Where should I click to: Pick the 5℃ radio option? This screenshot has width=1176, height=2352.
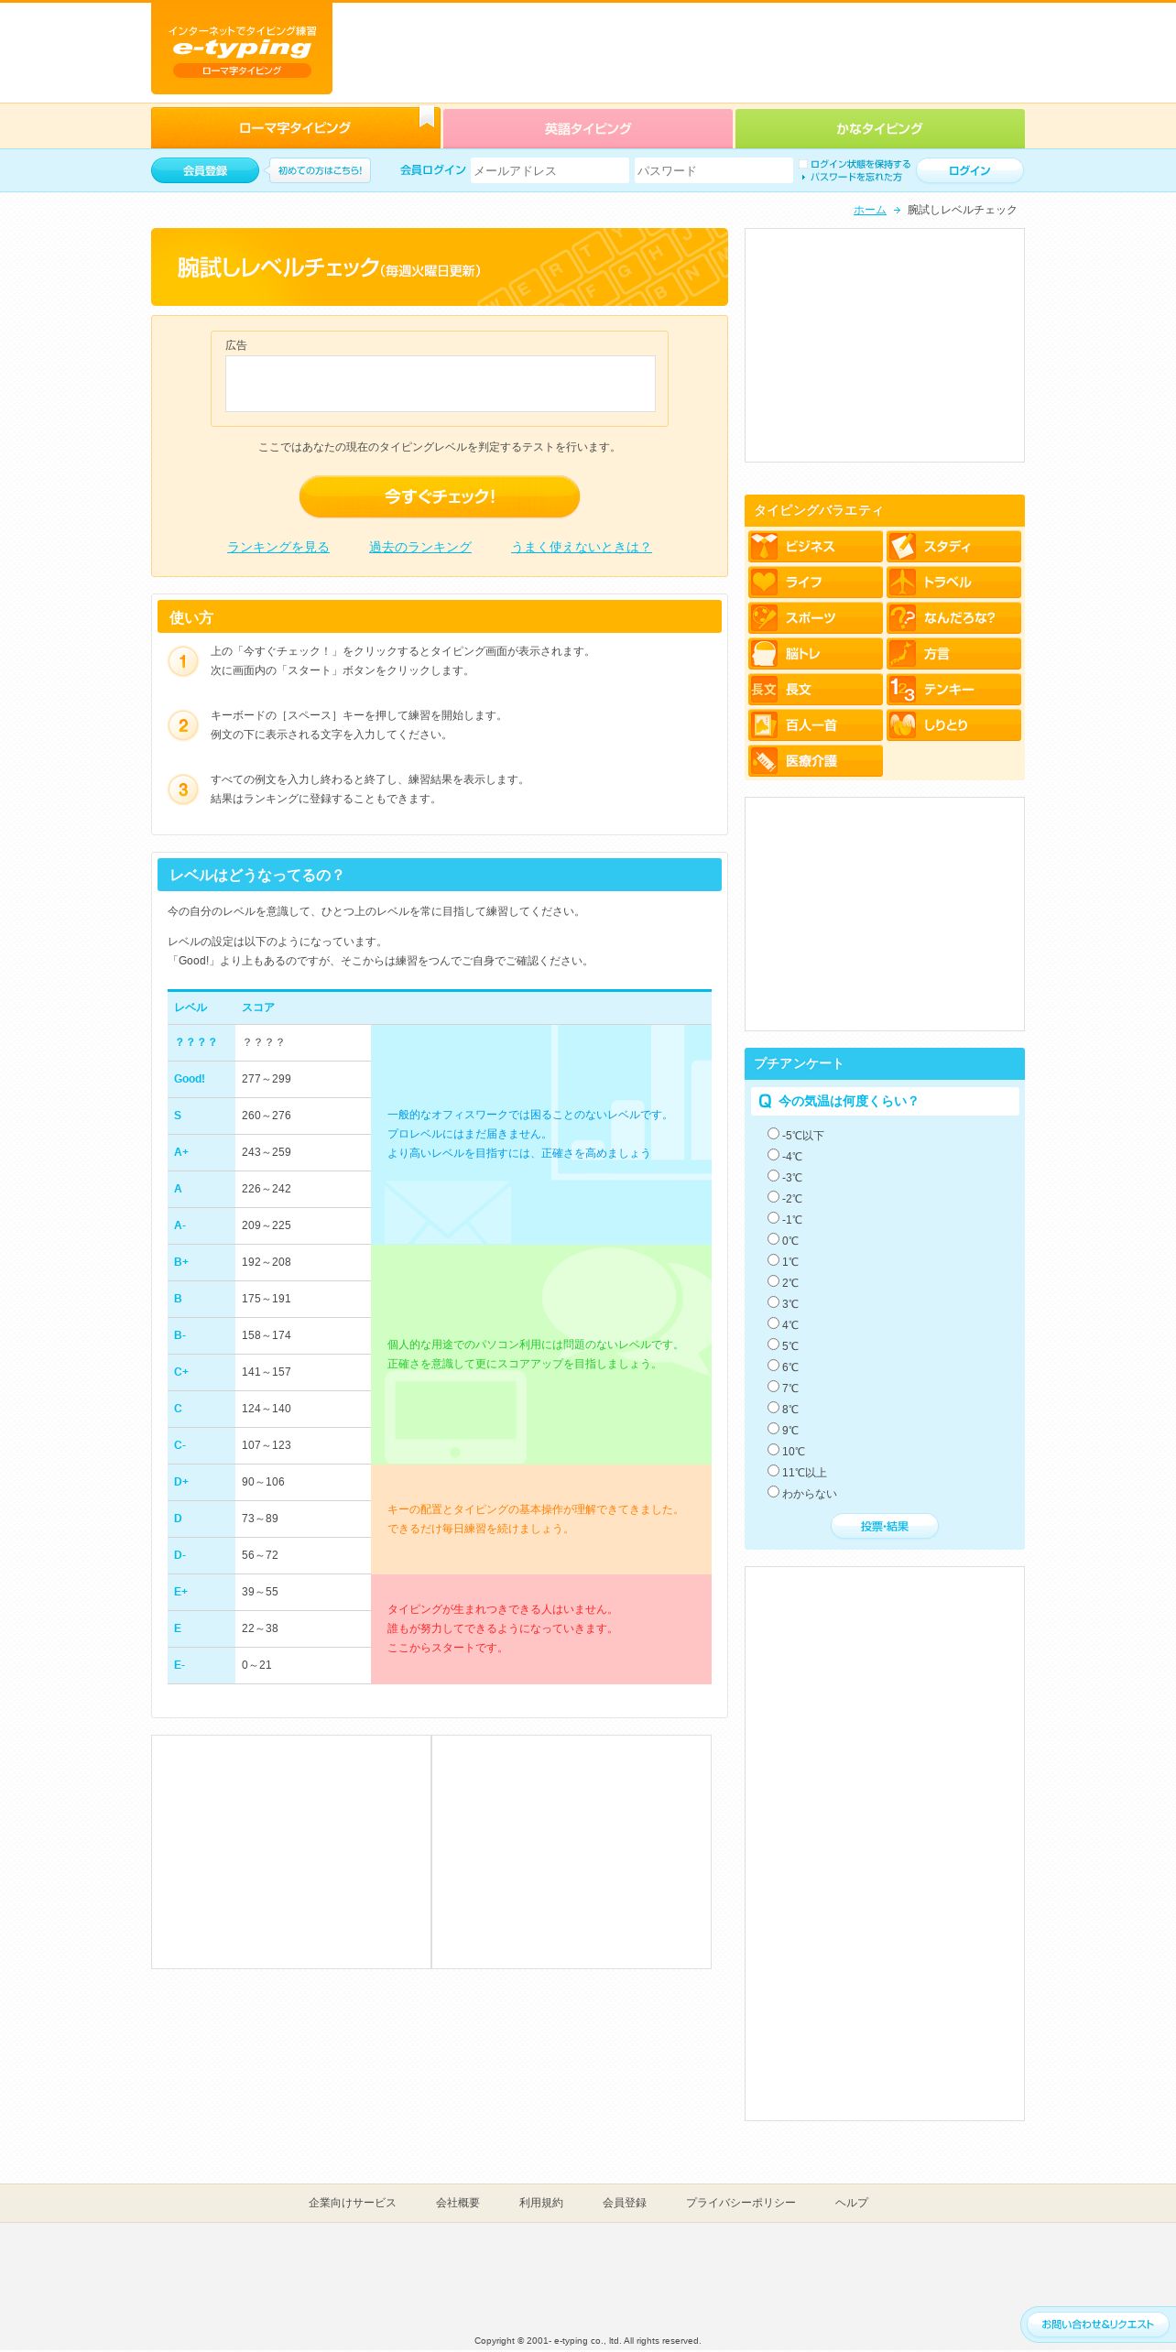[x=773, y=1345]
